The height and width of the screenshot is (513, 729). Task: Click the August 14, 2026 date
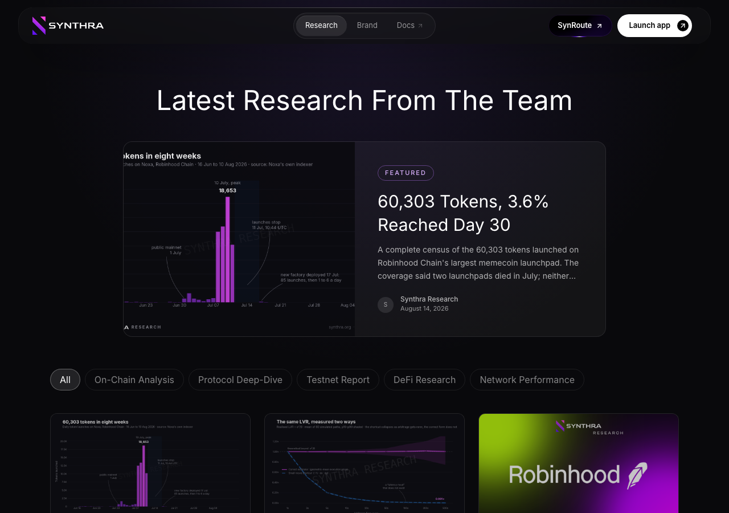point(424,308)
